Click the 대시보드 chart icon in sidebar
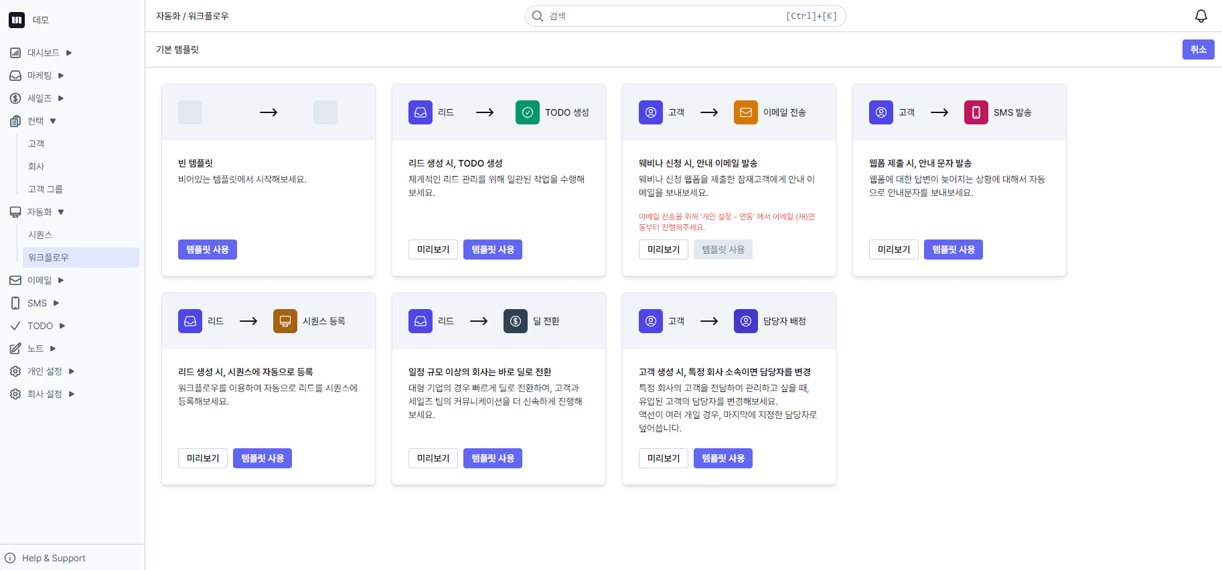 coord(15,53)
